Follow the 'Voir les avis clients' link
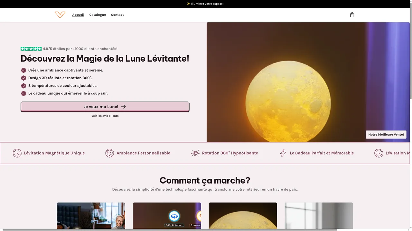412x231 pixels. (x=105, y=116)
